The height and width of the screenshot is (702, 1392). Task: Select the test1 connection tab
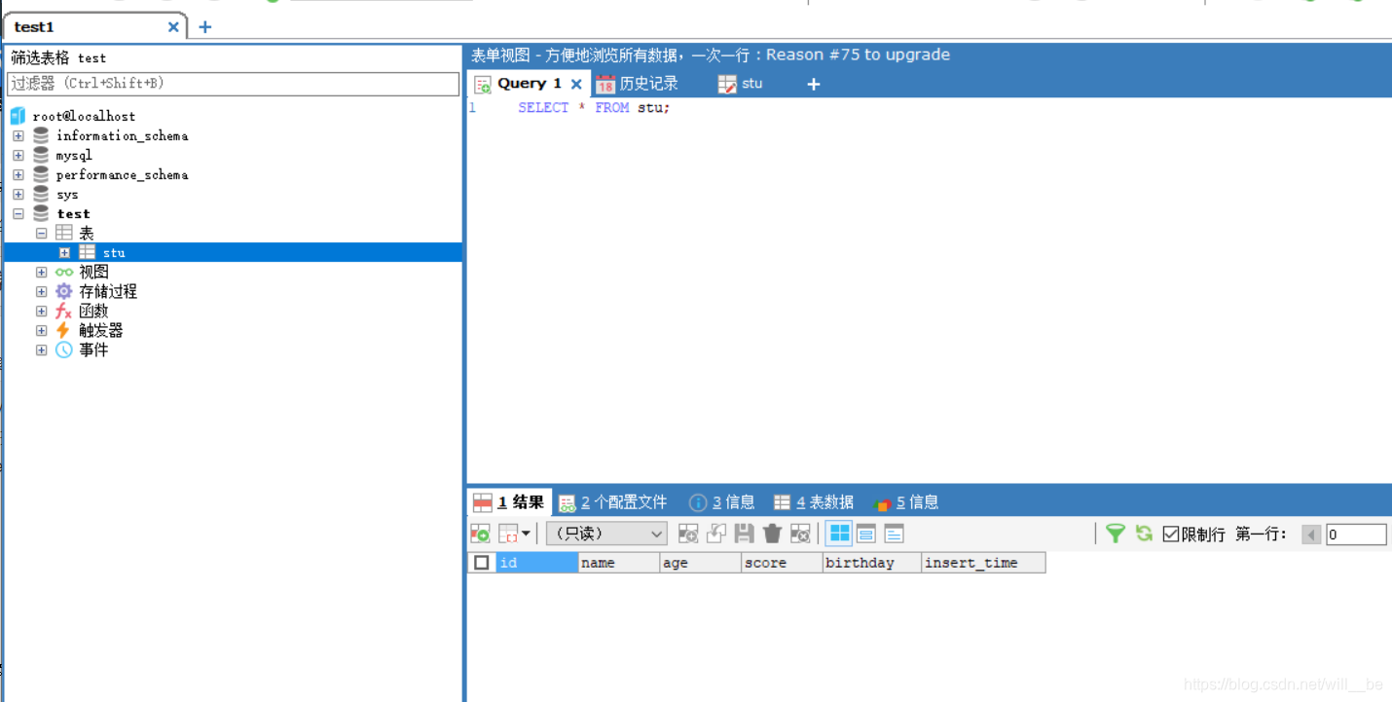coord(94,26)
